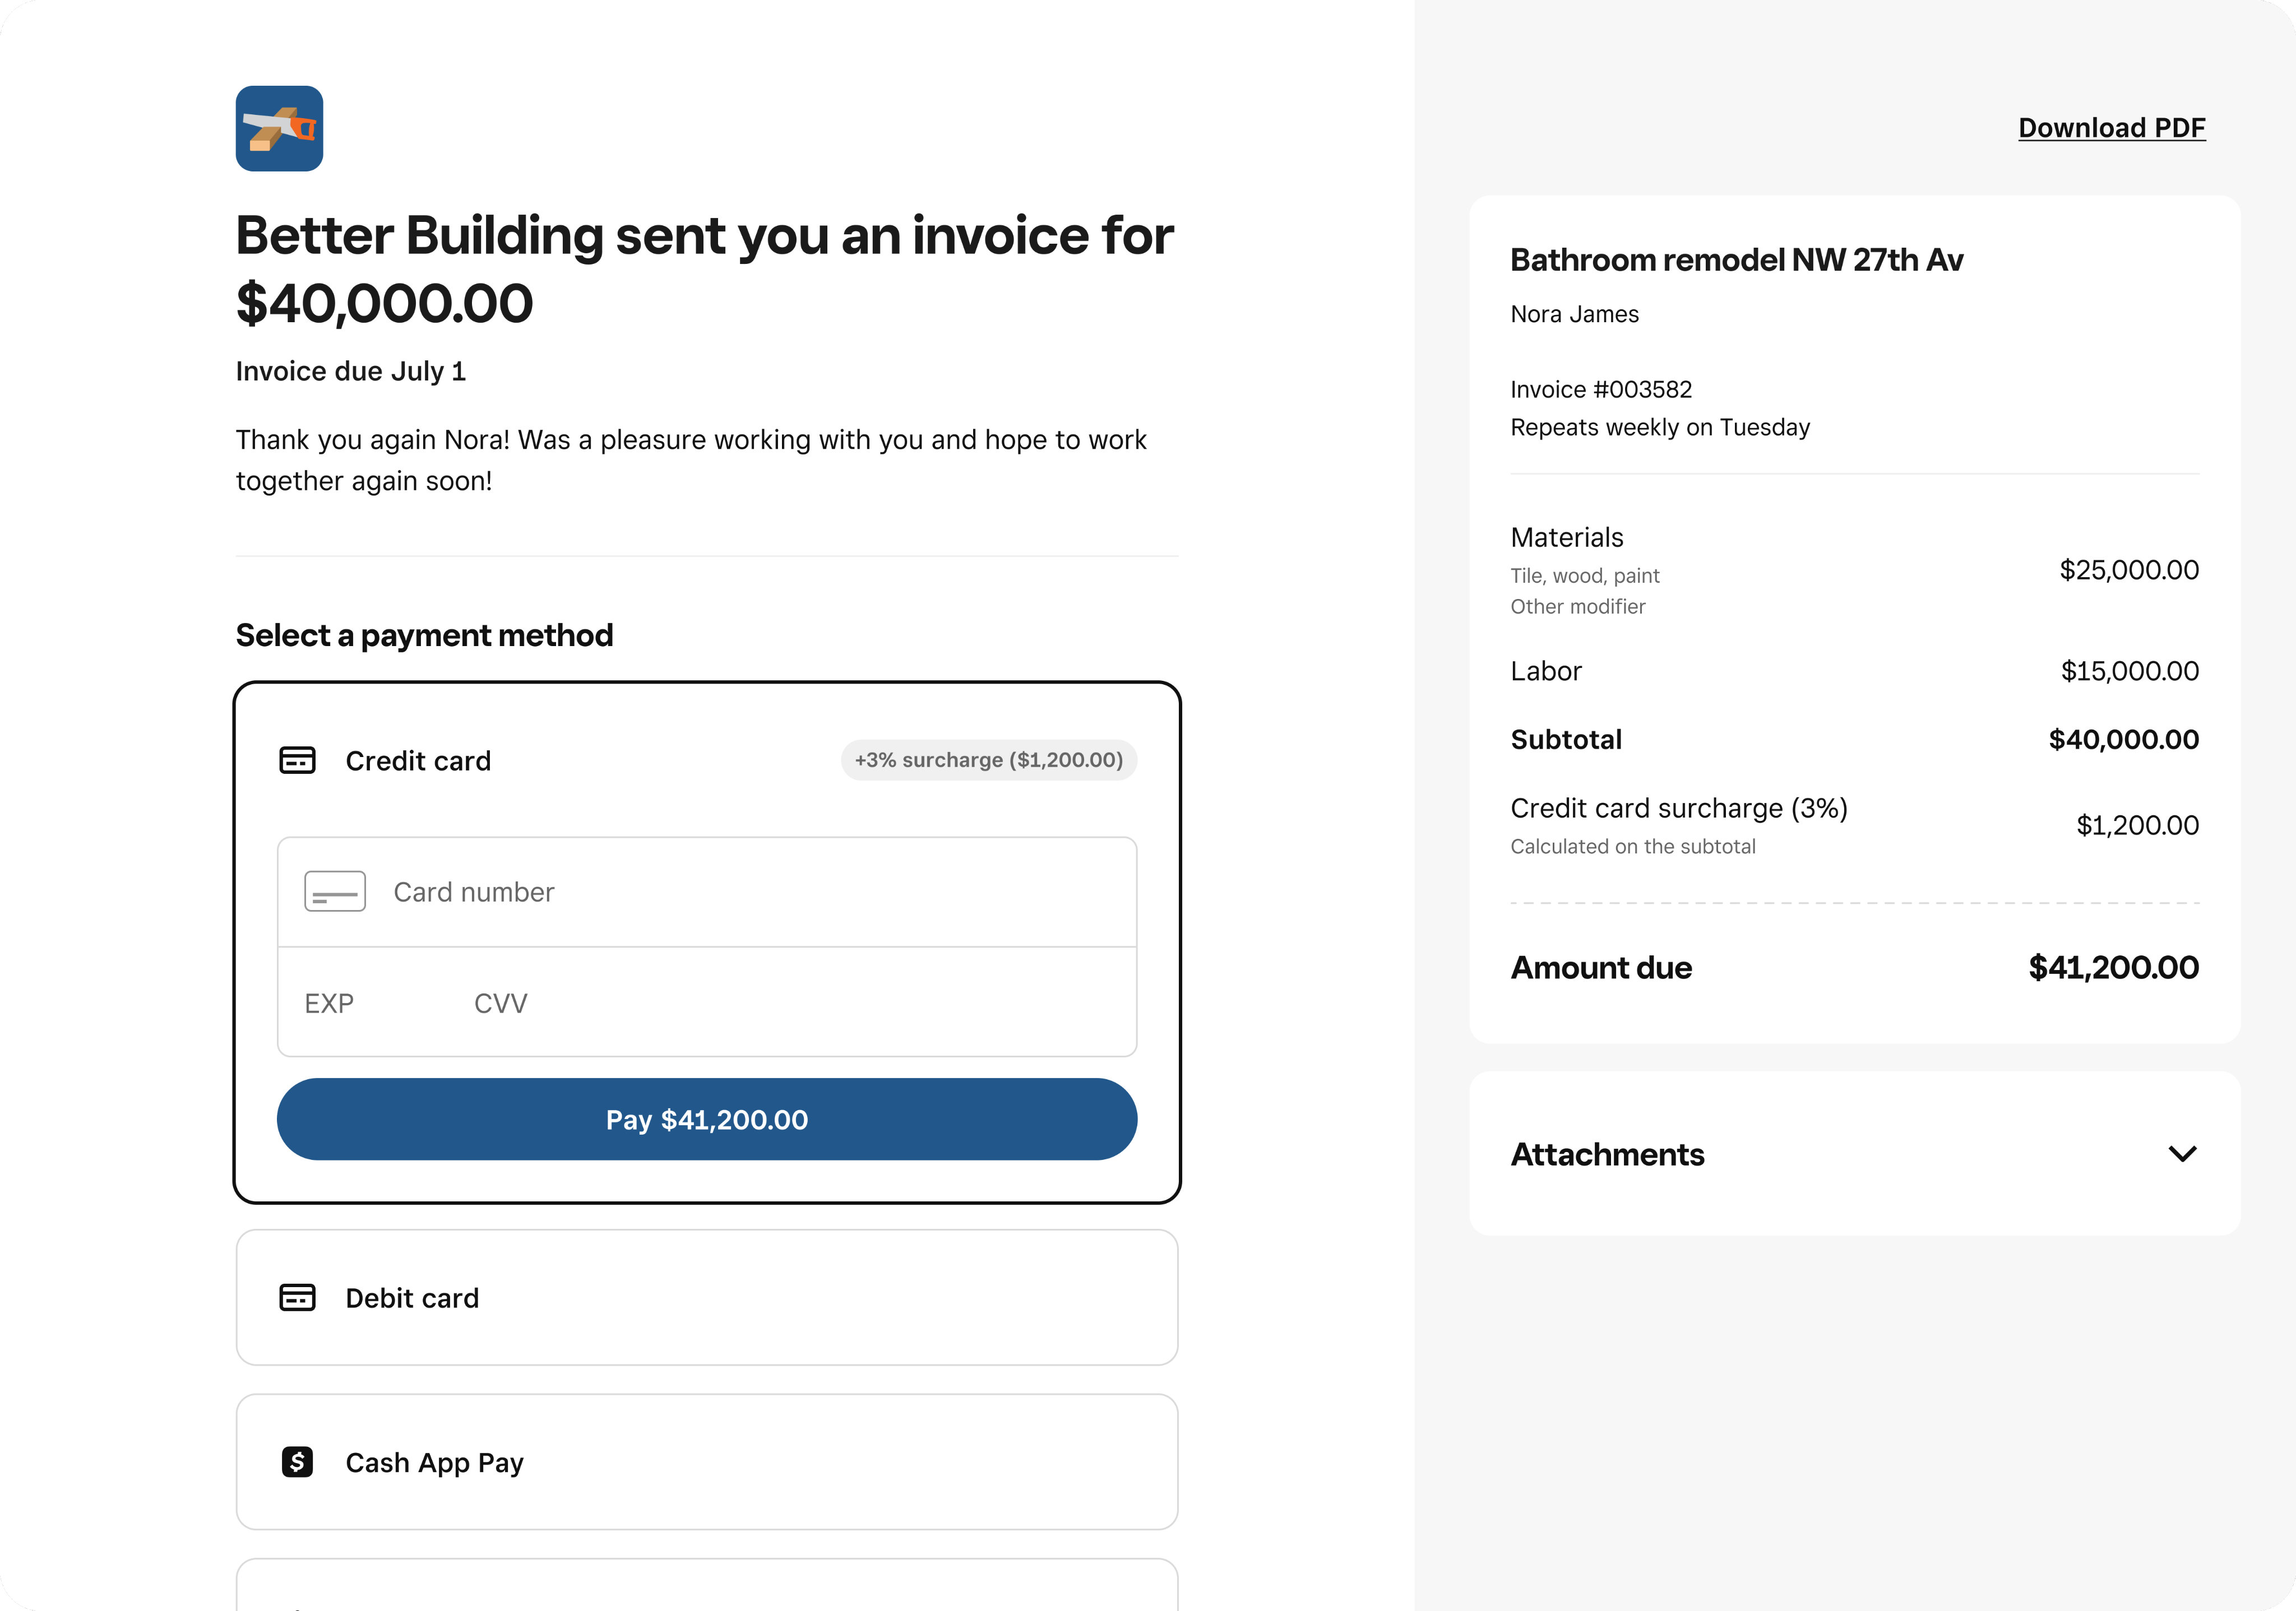The height and width of the screenshot is (1611, 2296).
Task: Click the Amount due total $41,200.00
Action: click(2113, 967)
